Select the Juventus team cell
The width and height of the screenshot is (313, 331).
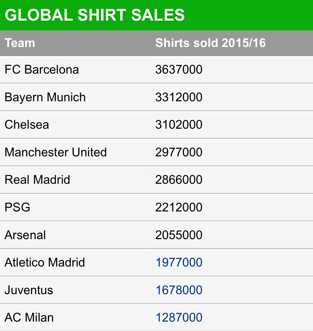[x=29, y=290]
